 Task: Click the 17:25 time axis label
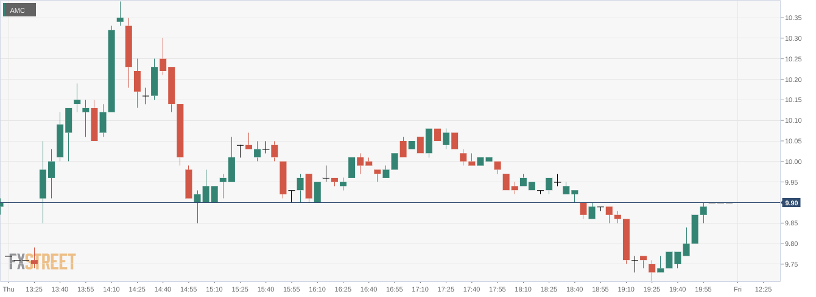[x=446, y=289]
